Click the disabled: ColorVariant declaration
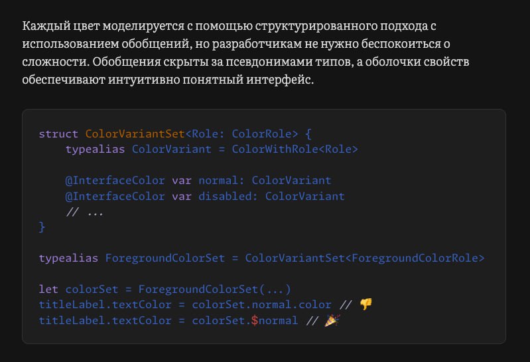Image resolution: width=530 pixels, height=362 pixels. 271,196
